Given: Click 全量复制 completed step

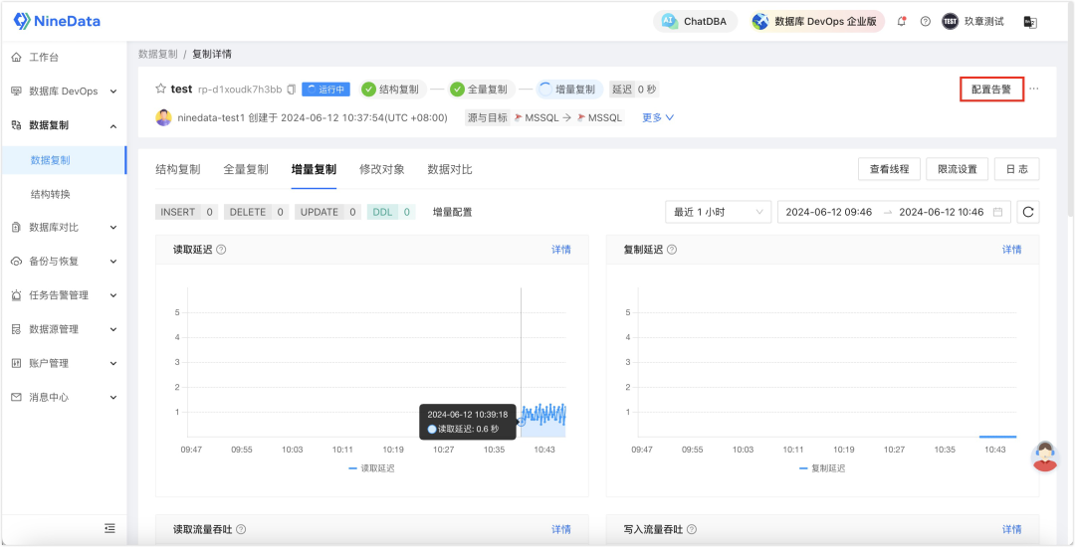Looking at the screenshot, I should [x=482, y=89].
